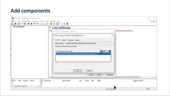Switch to the automatic tab
This screenshot has height=96, width=170.
click(x=57, y=40)
